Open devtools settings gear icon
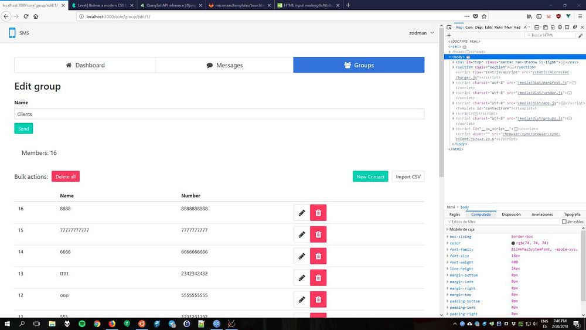586x330 pixels. click(560, 28)
